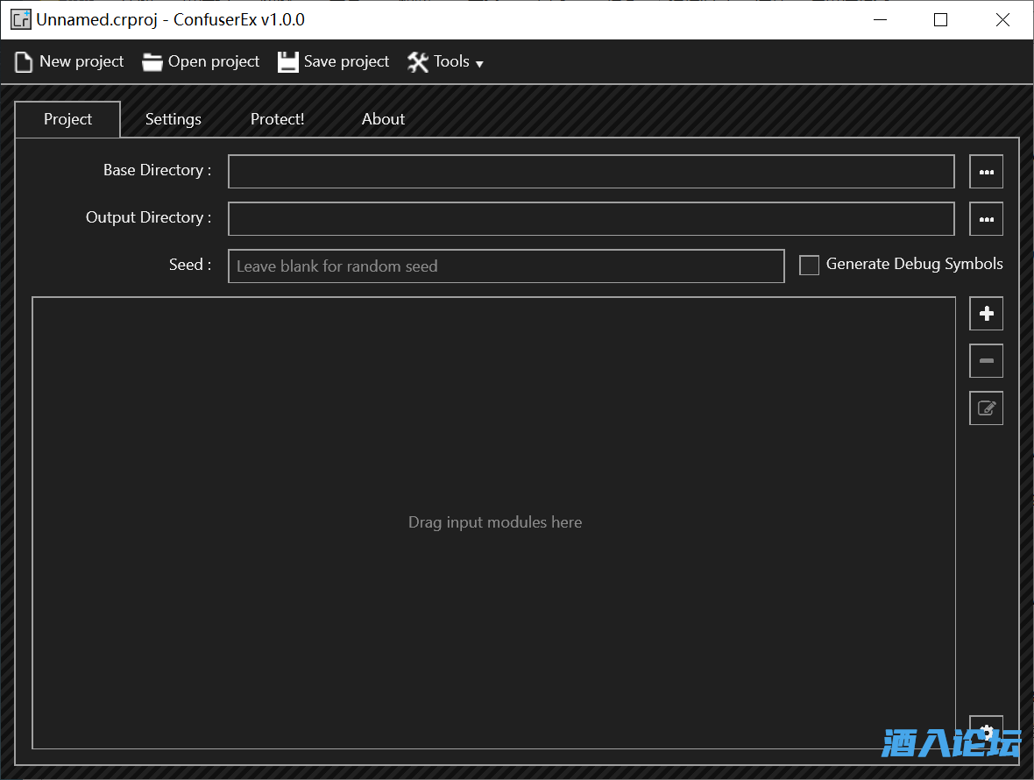Screen dimensions: 1034x780
Task: Click the edit module pencil icon
Action: point(986,408)
